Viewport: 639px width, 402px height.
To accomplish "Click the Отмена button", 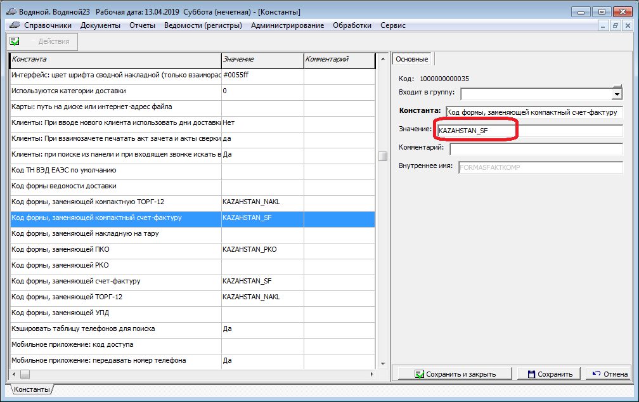I will [x=608, y=373].
